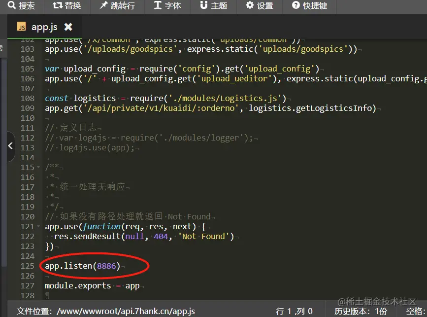Image resolution: width=427 pixels, height=317 pixels.
Task: Click 跳转行 go-to-line button
Action: click(117, 5)
